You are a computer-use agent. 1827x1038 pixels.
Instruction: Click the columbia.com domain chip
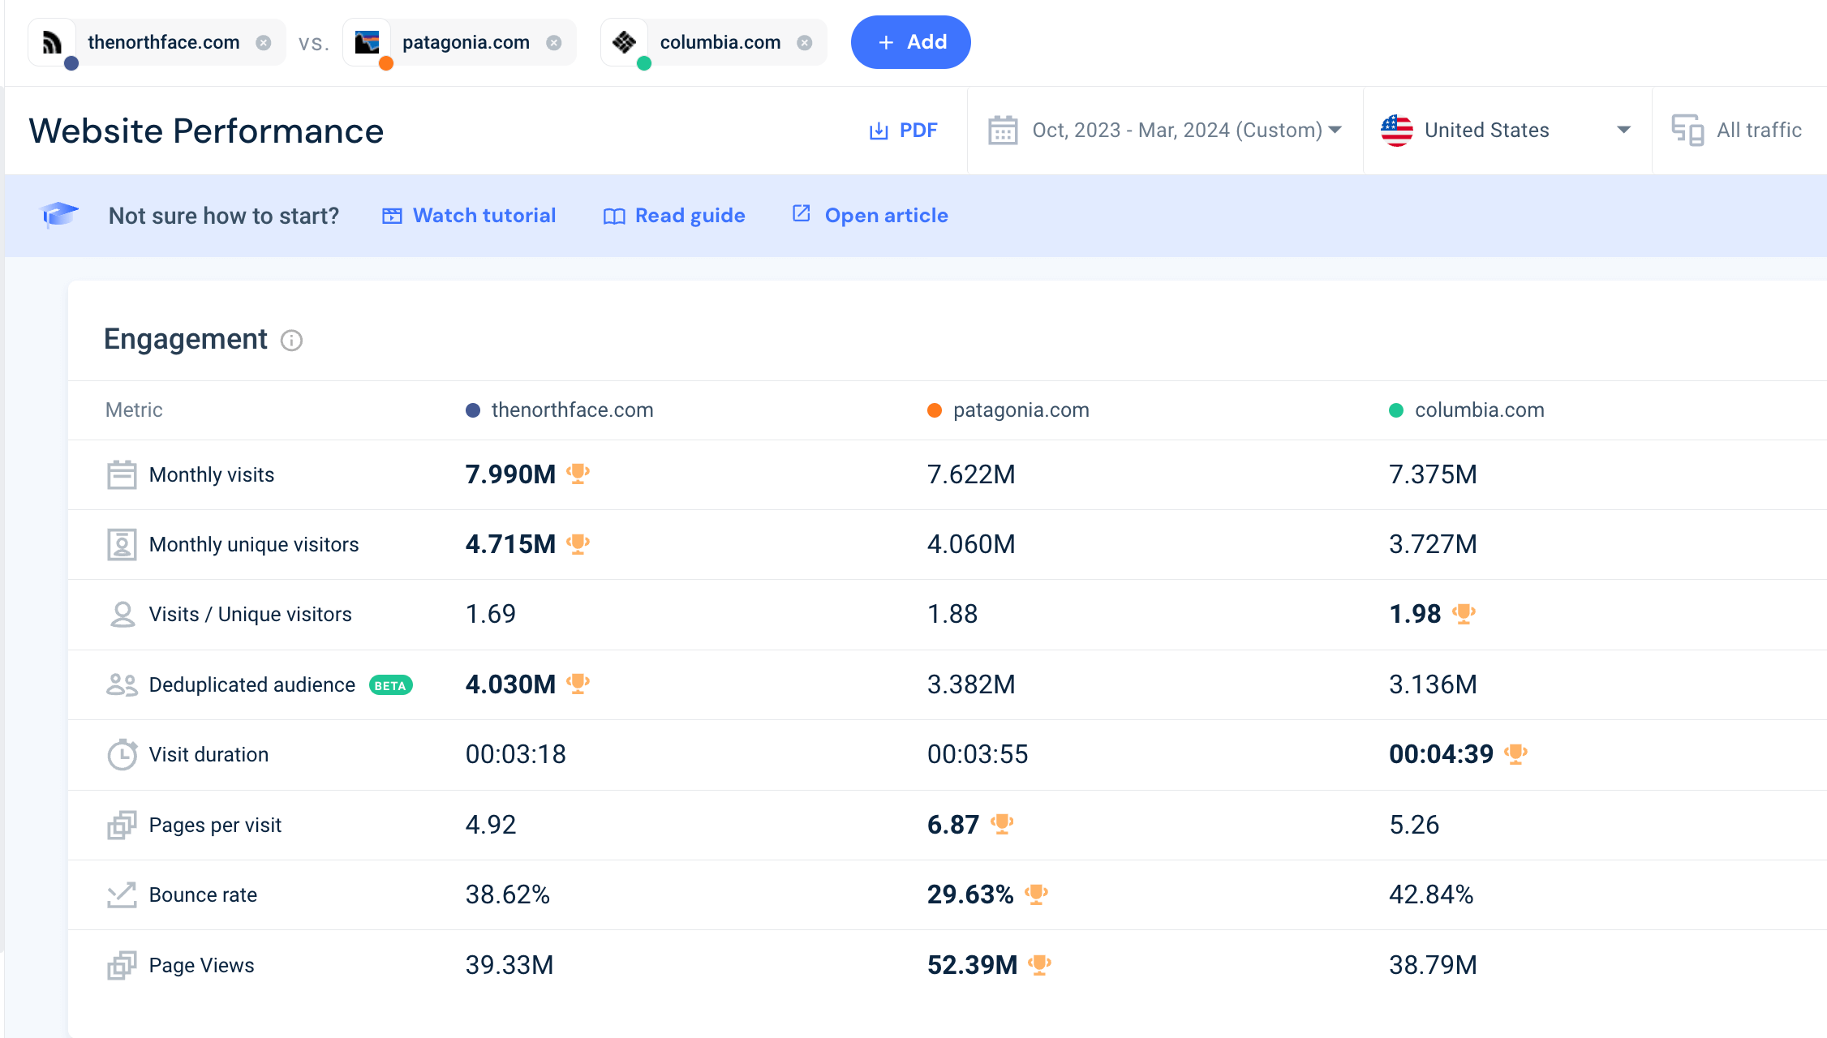pyautogui.click(x=714, y=42)
